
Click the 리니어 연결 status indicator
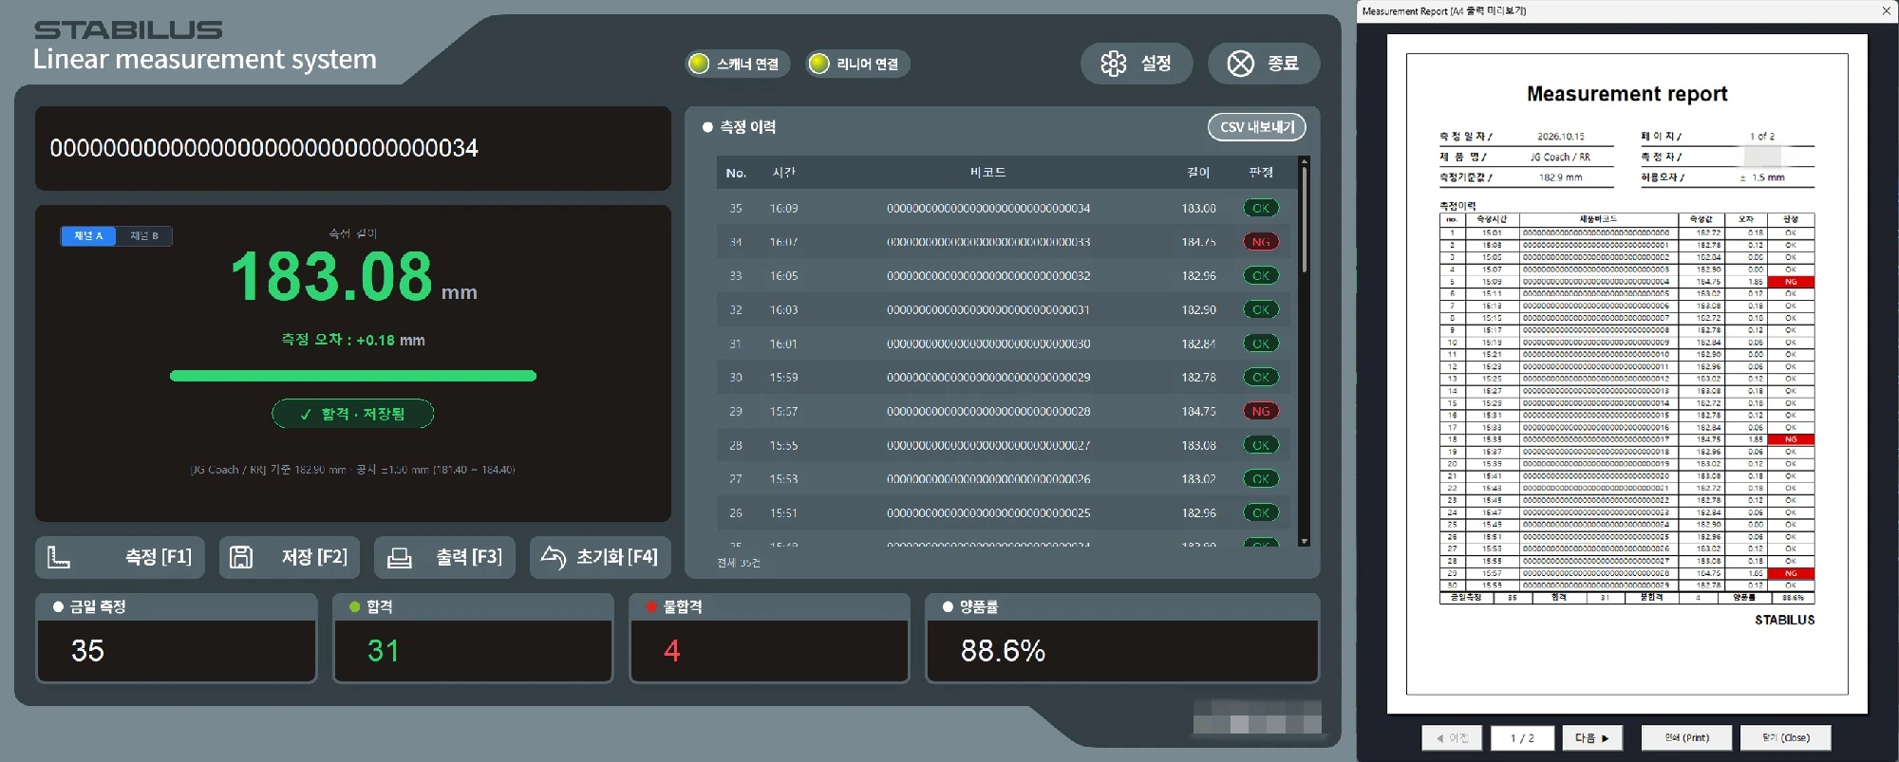857,64
